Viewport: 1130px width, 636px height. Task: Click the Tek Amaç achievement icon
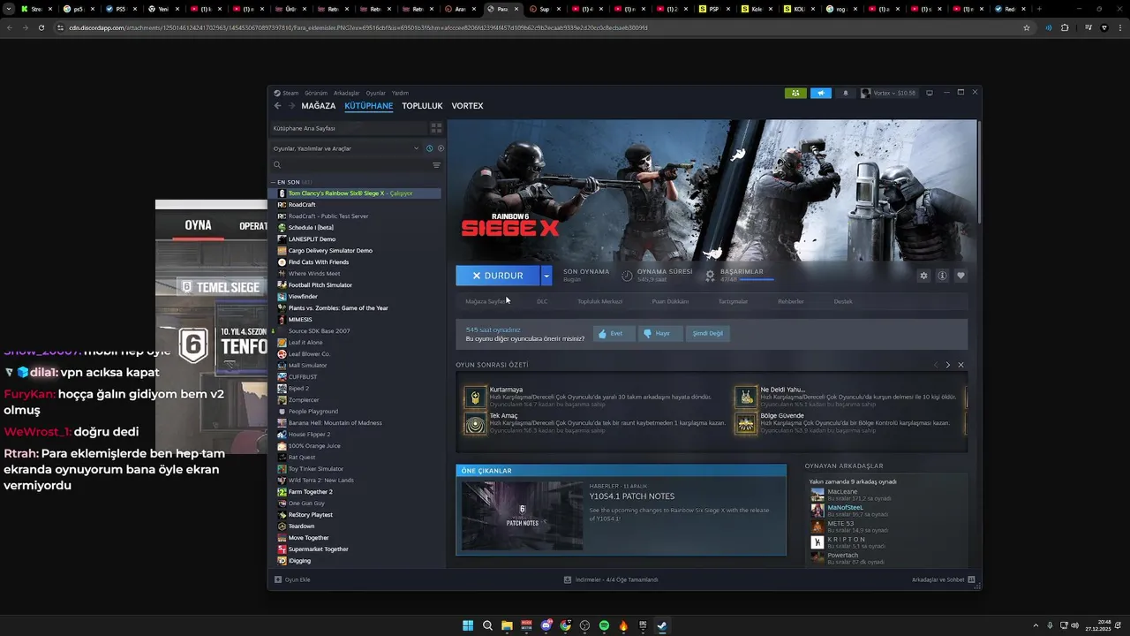point(476,423)
